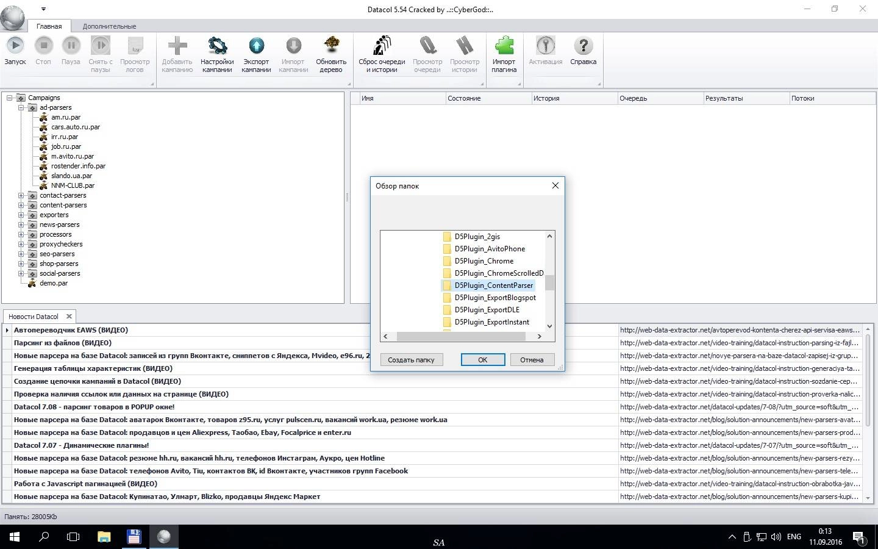Open taskbar search magnifier
Viewport: 878px width, 549px height.
[44, 537]
